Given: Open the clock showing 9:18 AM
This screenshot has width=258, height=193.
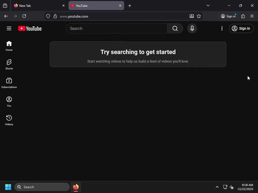Looking at the screenshot, I should pyautogui.click(x=245, y=187).
